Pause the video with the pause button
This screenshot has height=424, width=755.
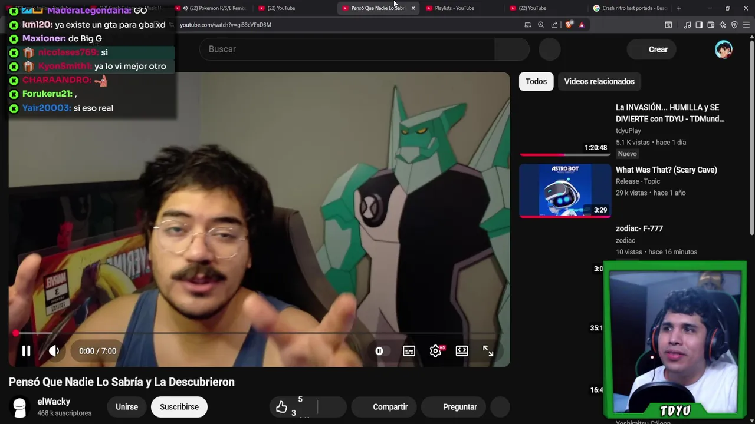point(26,351)
